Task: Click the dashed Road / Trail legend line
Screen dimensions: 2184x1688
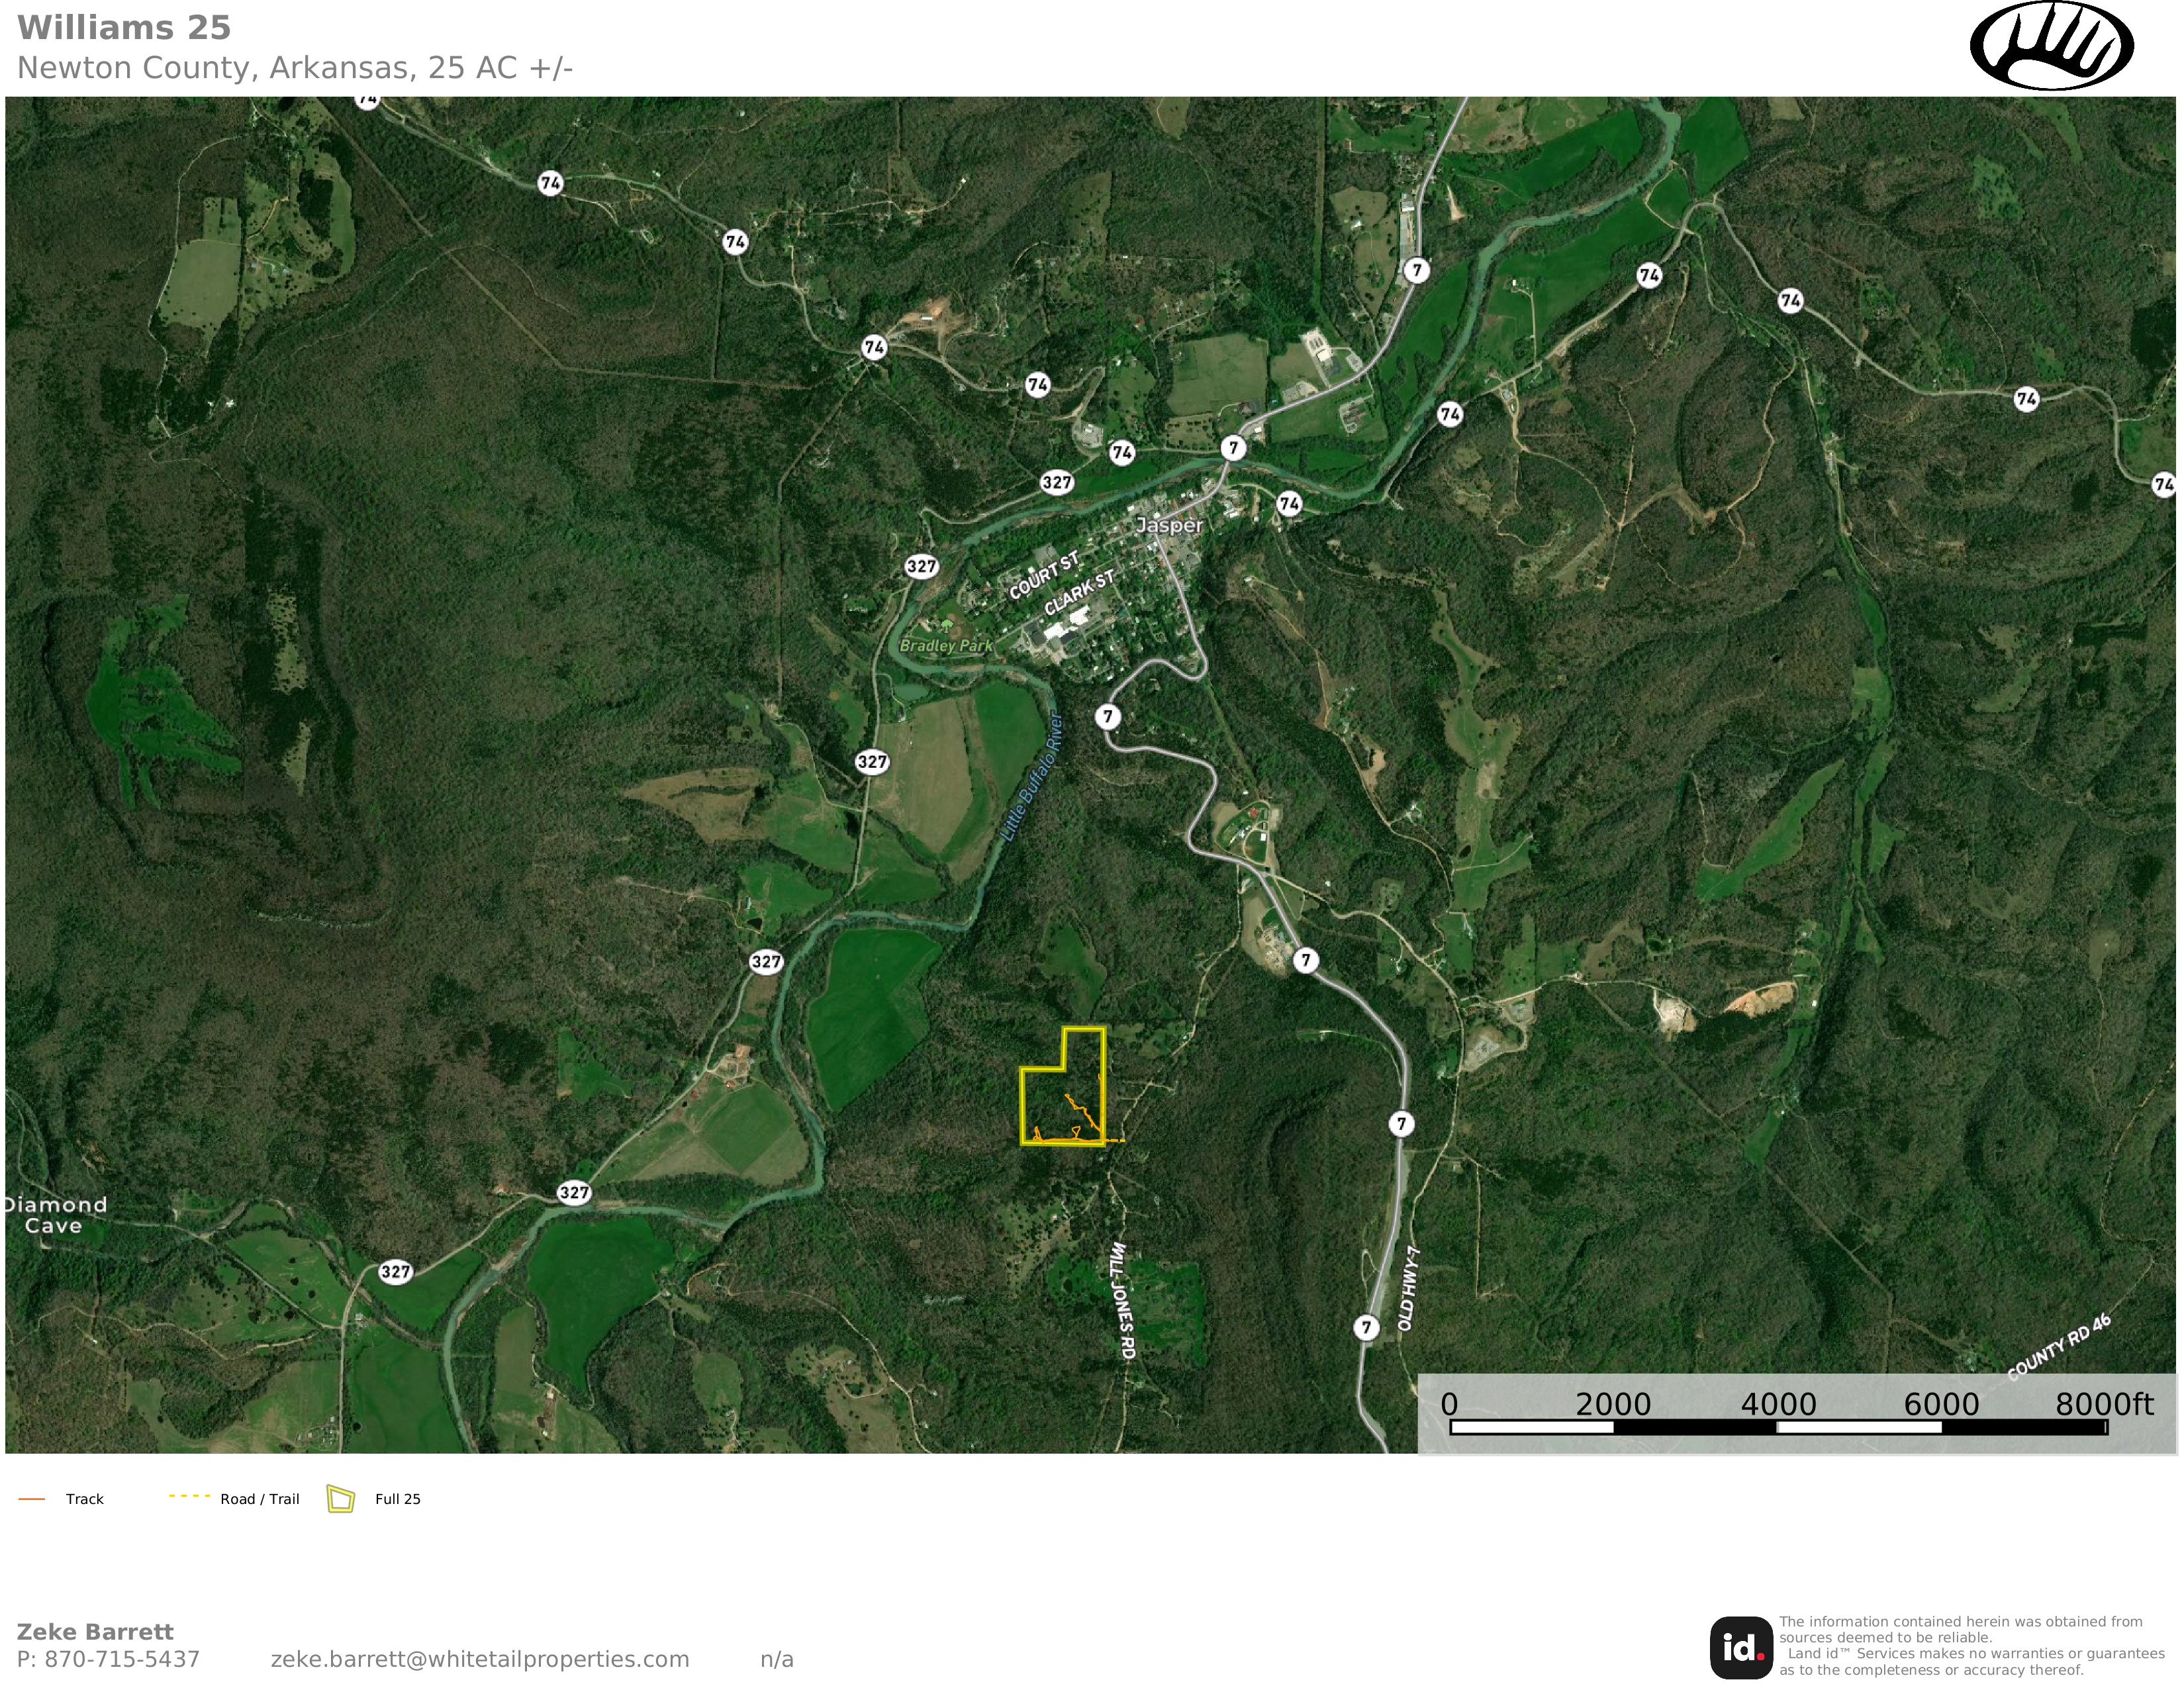Action: pos(189,1497)
